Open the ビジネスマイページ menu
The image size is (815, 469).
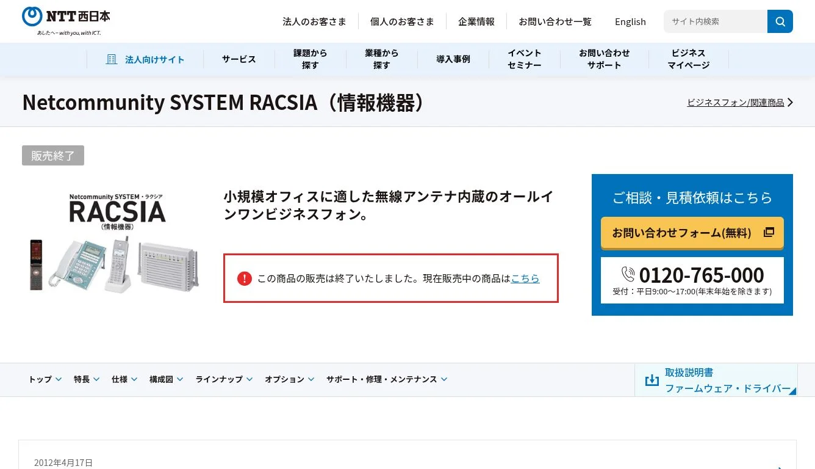689,59
